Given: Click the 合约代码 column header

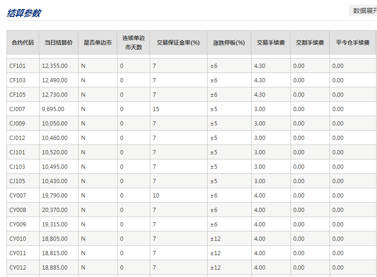Looking at the screenshot, I should tap(23, 42).
